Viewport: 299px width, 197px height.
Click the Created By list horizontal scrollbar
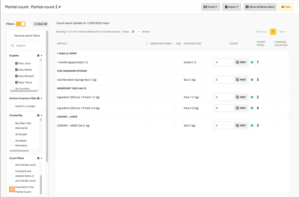point(19,151)
